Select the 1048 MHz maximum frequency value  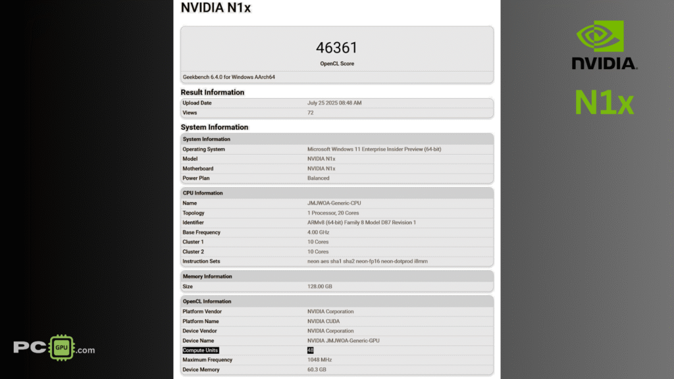point(319,360)
